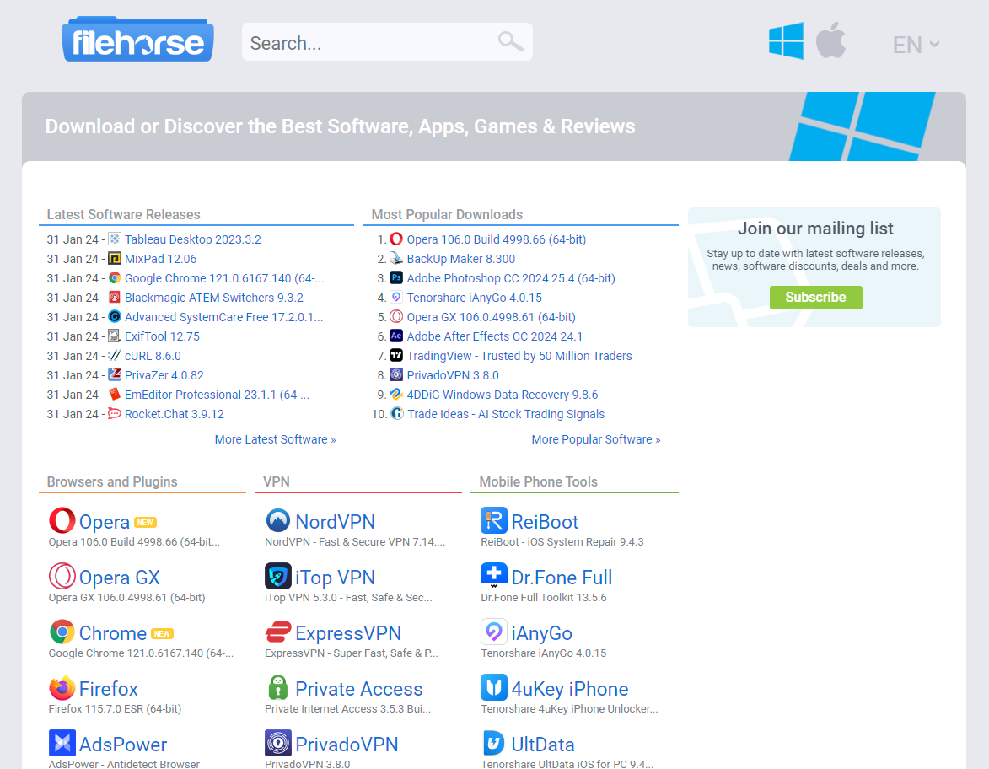The image size is (989, 769).
Task: Click the iTop VPN shield icon
Action: [x=278, y=576]
